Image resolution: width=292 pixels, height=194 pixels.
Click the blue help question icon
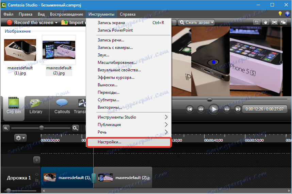pyautogui.click(x=287, y=14)
